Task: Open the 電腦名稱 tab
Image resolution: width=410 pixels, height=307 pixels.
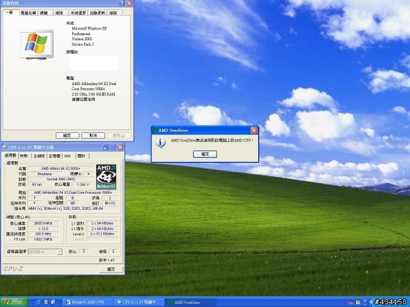Action: [x=28, y=13]
